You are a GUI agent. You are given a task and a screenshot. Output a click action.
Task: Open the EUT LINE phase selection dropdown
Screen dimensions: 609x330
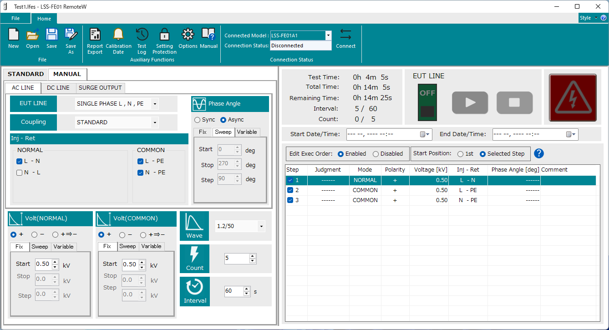point(155,104)
